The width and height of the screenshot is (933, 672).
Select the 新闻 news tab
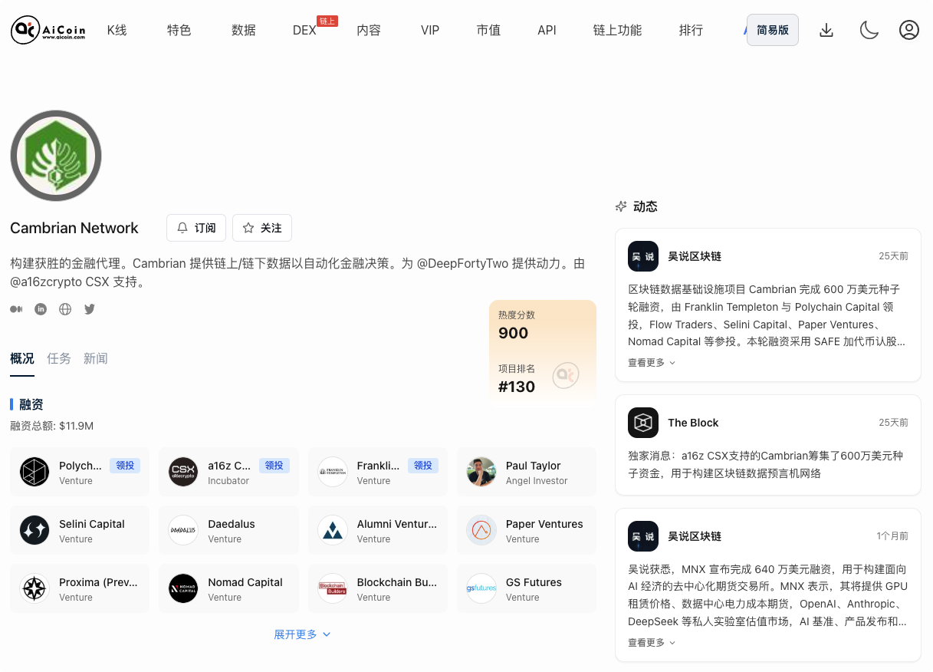pyautogui.click(x=96, y=358)
